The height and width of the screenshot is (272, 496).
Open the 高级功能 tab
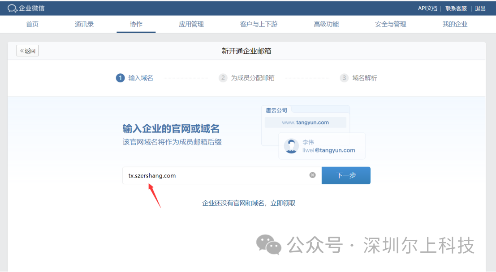pos(326,24)
